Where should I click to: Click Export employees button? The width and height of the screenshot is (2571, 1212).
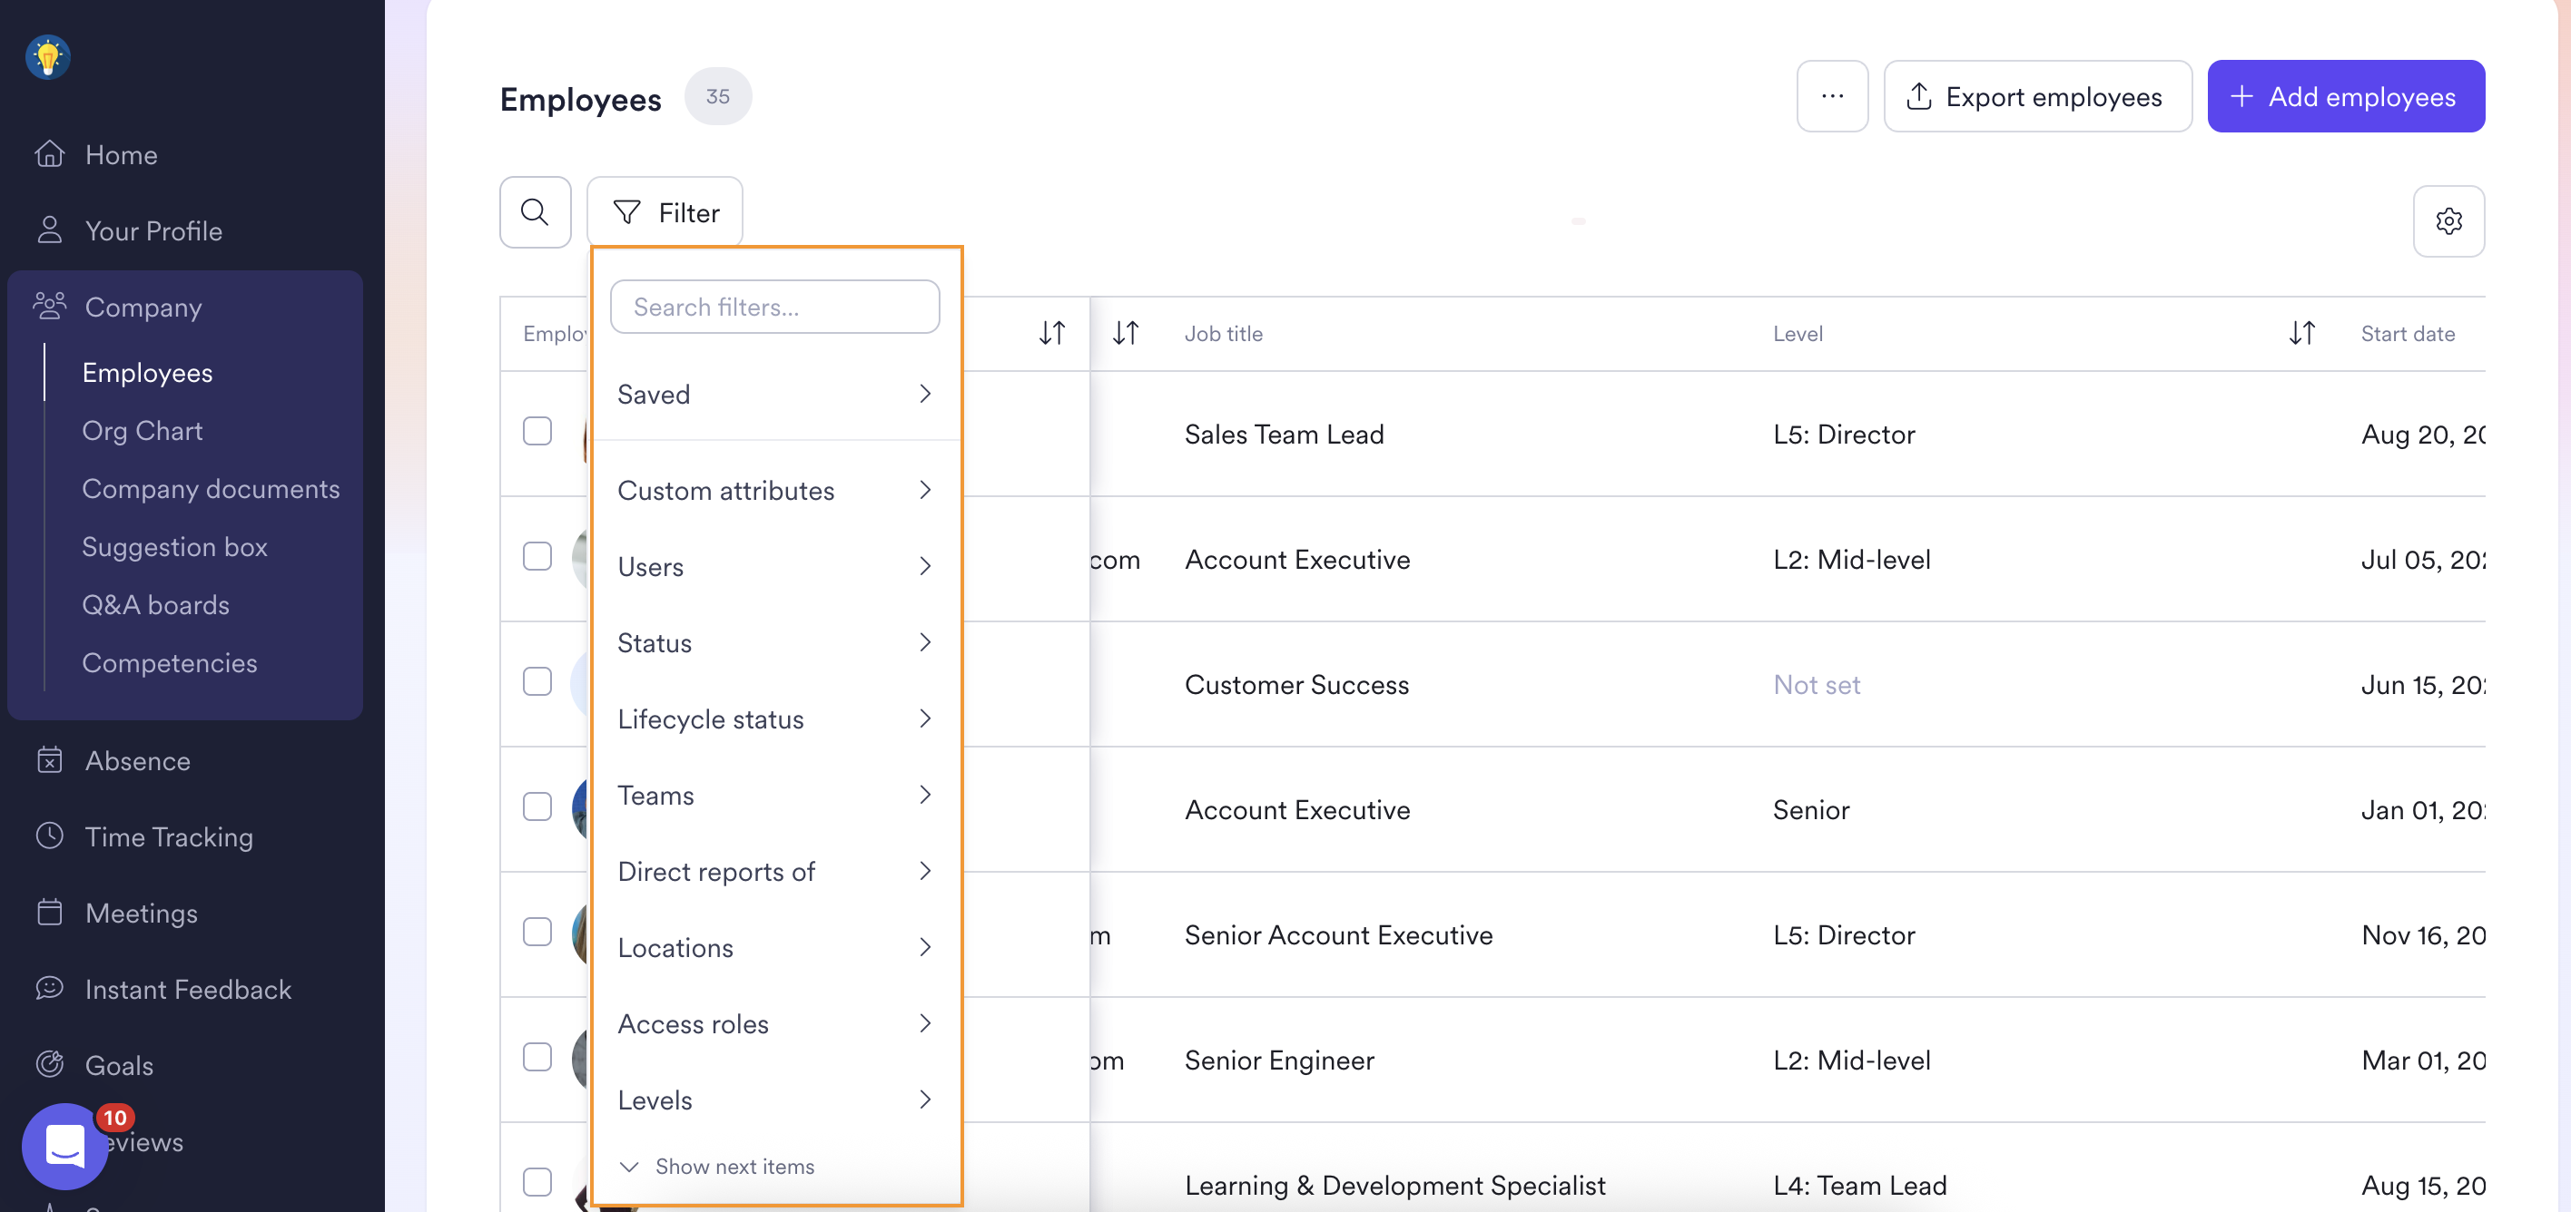point(2036,97)
